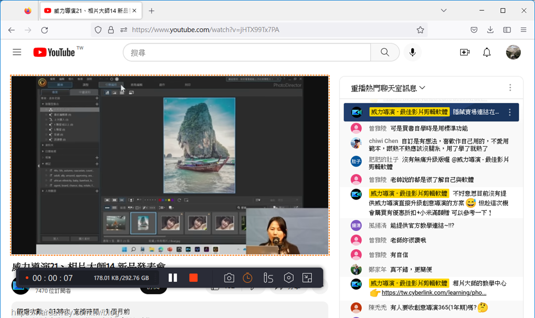535x318 pixels.
Task: Stop the screen recording with red square
Action: click(193, 278)
